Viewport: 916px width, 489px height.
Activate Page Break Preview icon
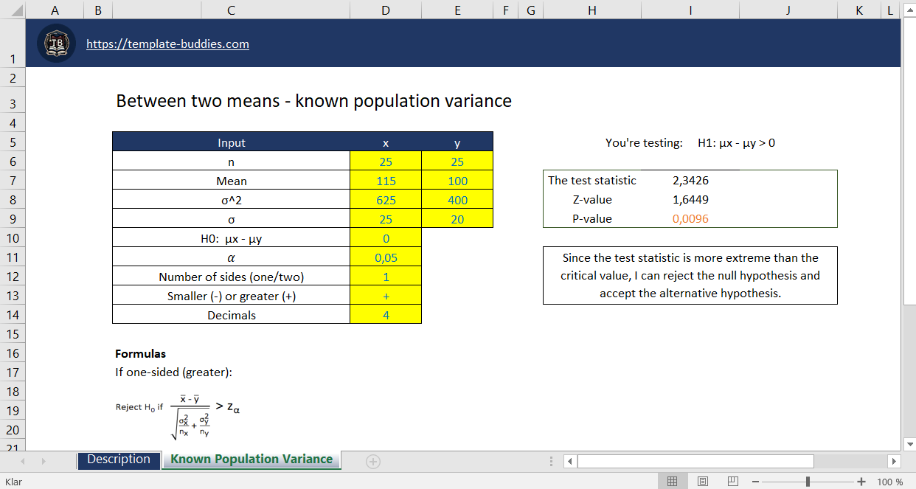point(732,480)
